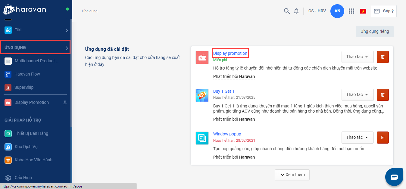The height and width of the screenshot is (189, 406).
Task: Click the Display promotion app thumbnail
Action: tap(202, 57)
